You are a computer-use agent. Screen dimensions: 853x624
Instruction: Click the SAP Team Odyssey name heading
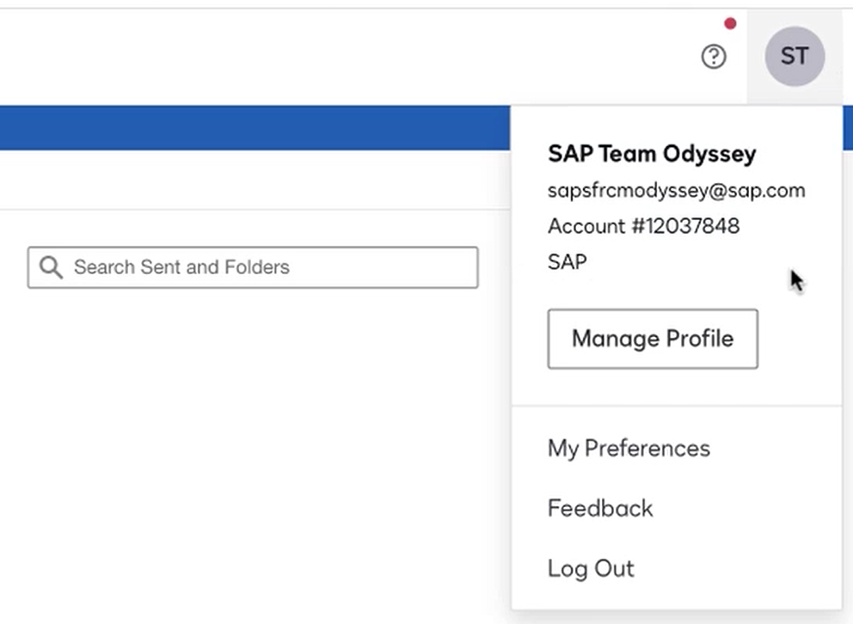click(x=652, y=154)
